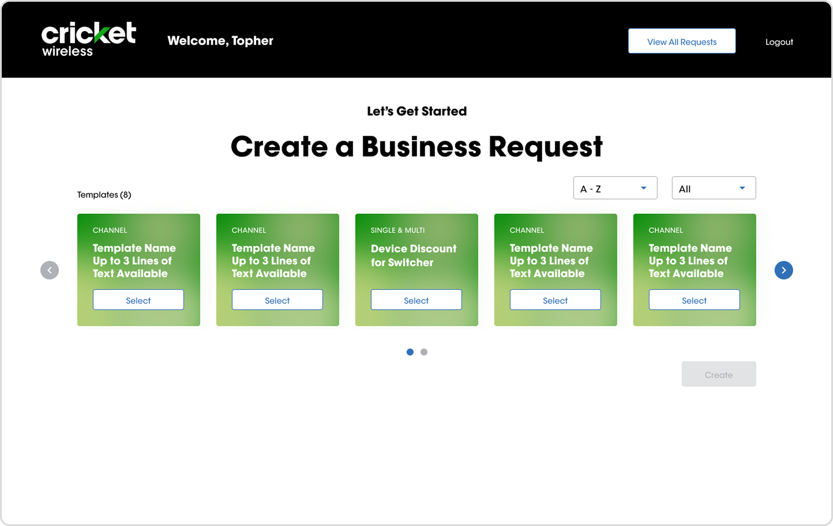
Task: Click the Cricket Wireless logo
Action: tap(89, 39)
